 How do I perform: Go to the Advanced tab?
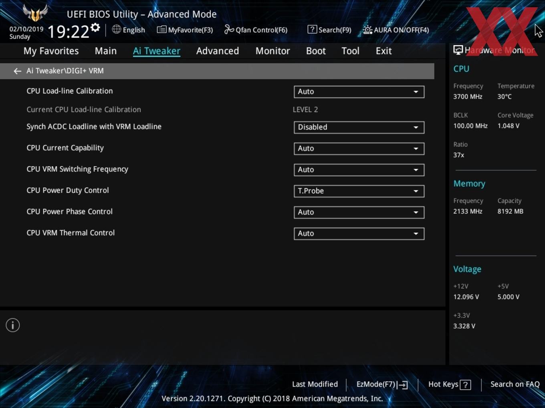[x=218, y=51]
